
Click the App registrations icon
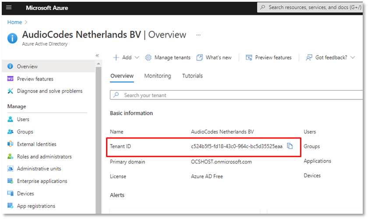tap(11, 205)
